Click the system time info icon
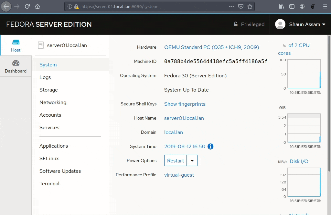 (x=210, y=146)
